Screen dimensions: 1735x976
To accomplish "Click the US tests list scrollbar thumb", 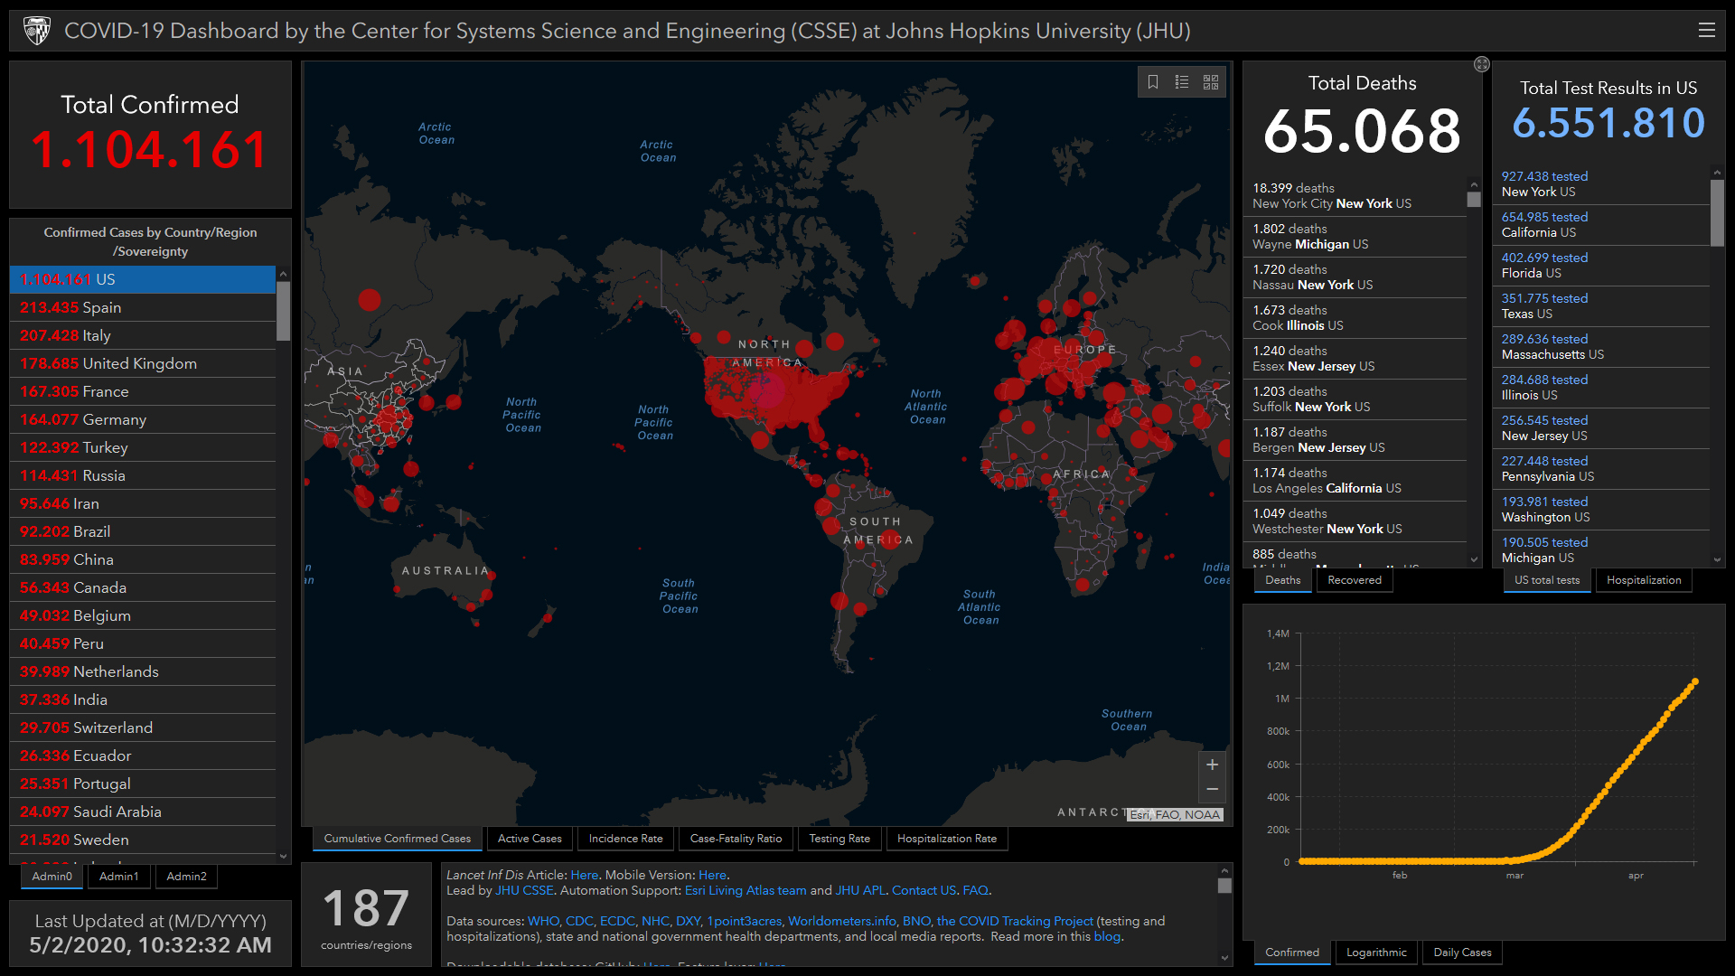I will click(x=1717, y=212).
